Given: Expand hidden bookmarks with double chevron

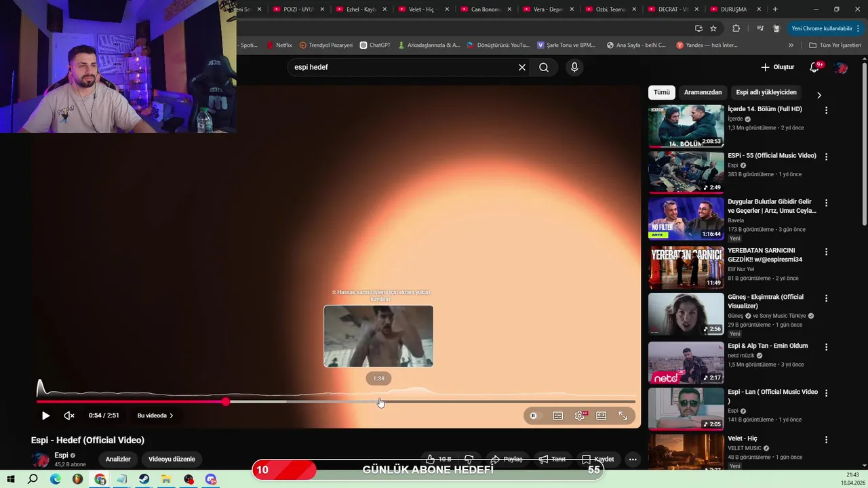Looking at the screenshot, I should click(791, 45).
